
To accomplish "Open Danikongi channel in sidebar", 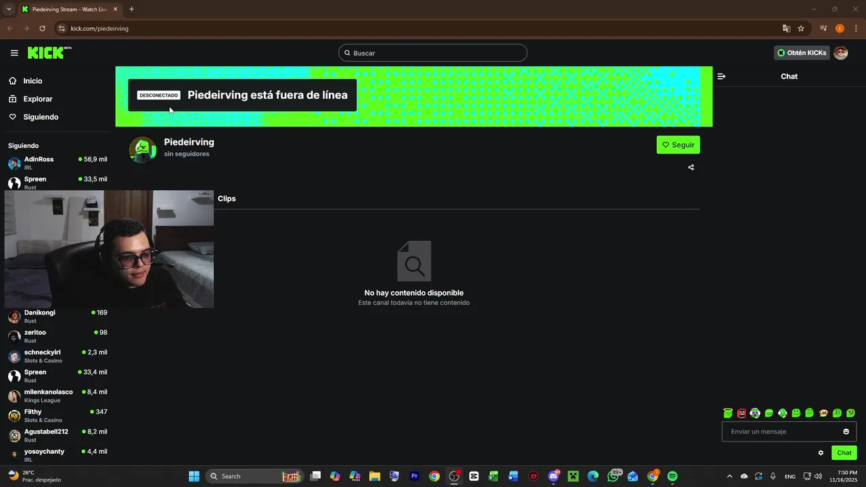I will point(58,317).
